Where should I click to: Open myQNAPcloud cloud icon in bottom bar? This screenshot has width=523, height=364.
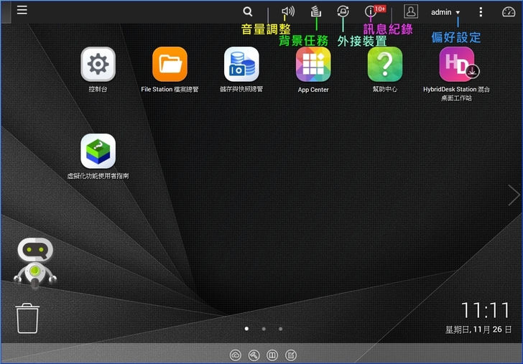point(236,355)
